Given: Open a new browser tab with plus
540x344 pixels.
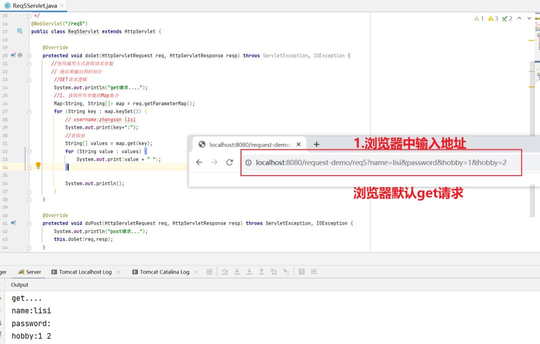Looking at the screenshot, I should click(316, 144).
